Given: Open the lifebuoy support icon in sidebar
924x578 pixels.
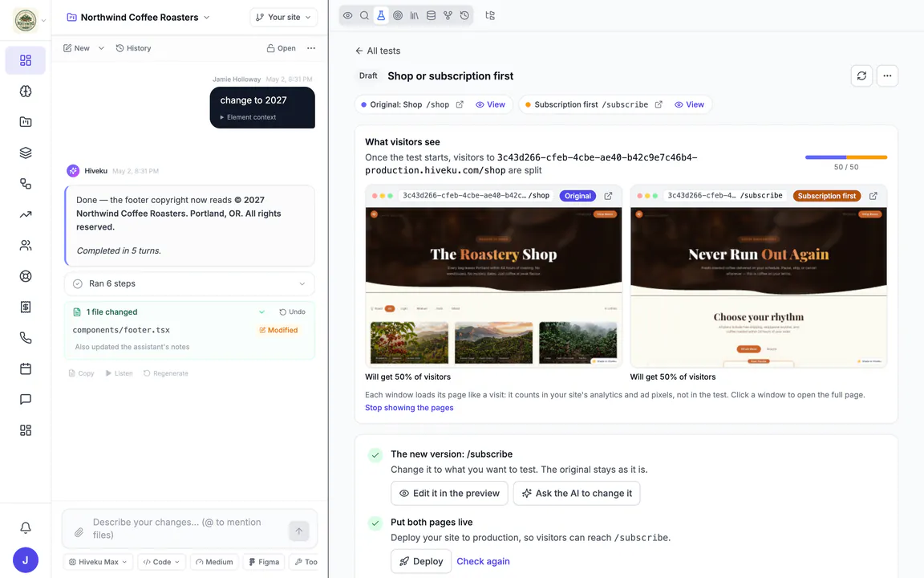Looking at the screenshot, I should (26, 276).
